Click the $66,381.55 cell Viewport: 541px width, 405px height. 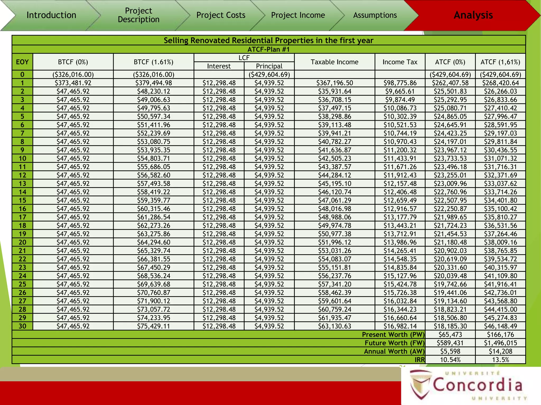click(153, 259)
